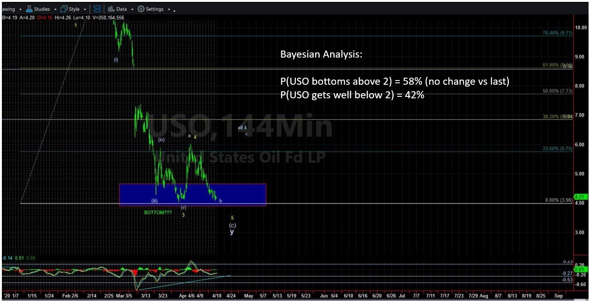Expand the Drawing dropdown arrow

click(20, 9)
